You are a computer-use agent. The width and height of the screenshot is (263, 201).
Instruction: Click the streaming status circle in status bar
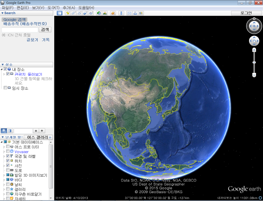260,198
